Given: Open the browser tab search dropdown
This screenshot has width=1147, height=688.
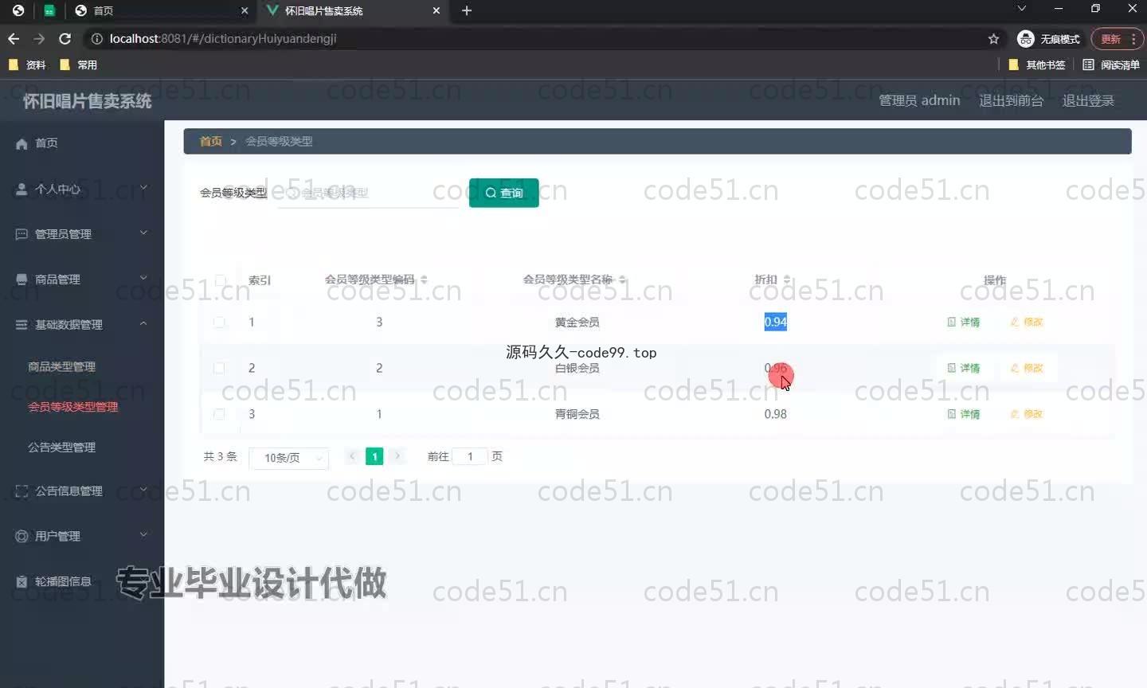Looking at the screenshot, I should (x=1021, y=9).
